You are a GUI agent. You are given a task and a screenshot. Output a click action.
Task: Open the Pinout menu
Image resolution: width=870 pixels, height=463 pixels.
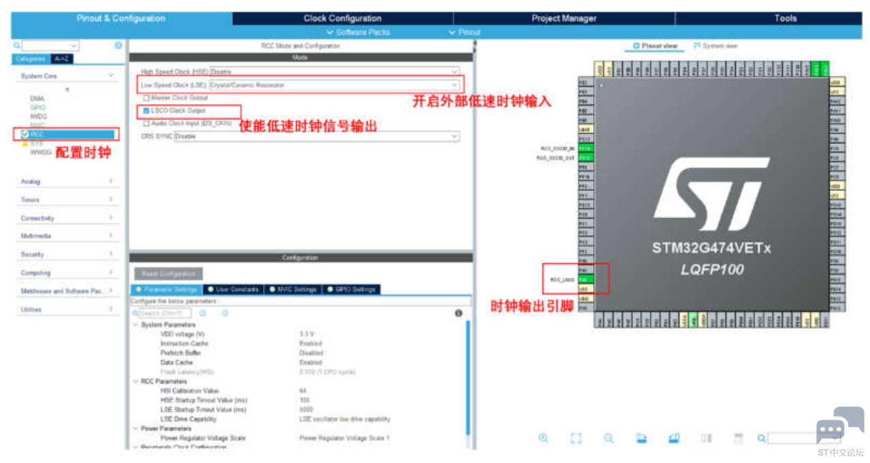pos(465,32)
